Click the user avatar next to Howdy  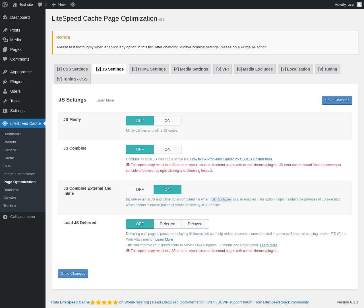359,5
